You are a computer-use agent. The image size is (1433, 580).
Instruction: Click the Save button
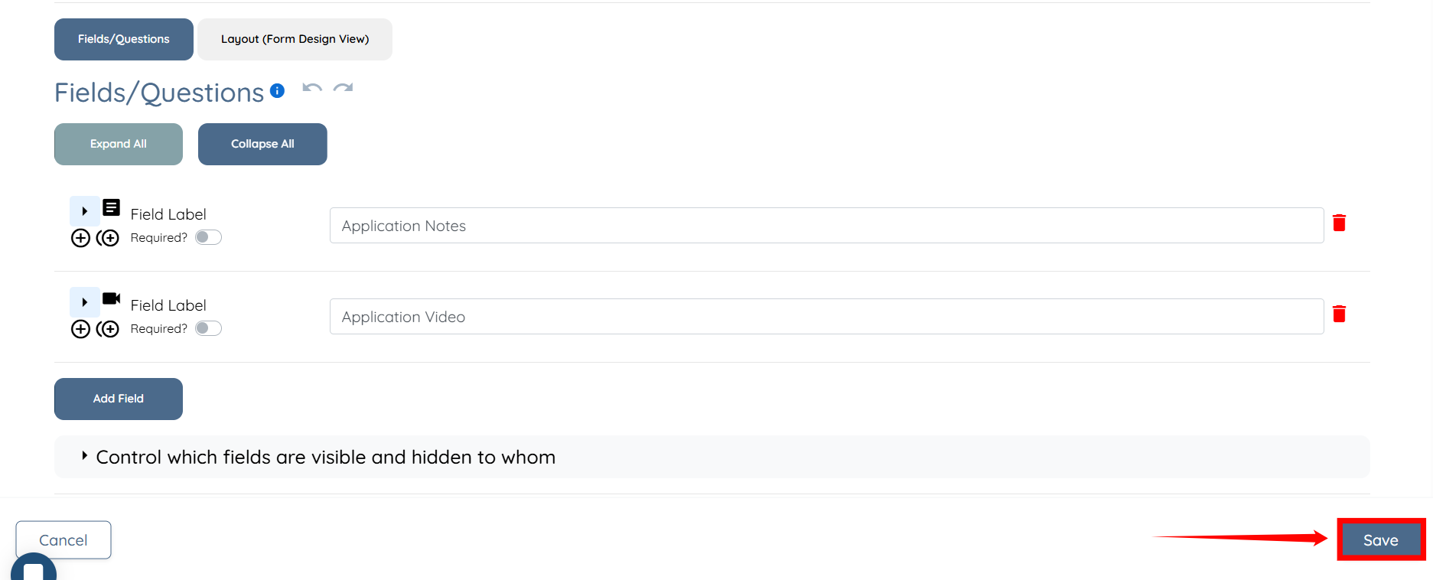1380,540
